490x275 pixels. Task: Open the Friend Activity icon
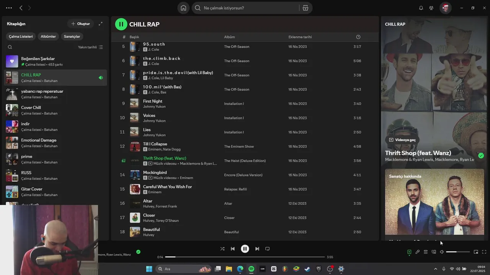[431, 8]
